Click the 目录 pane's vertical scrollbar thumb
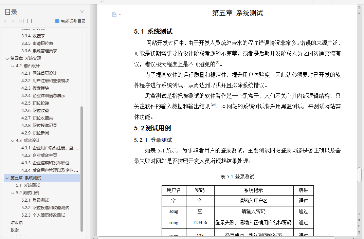Image resolution: width=364 pixels, height=239 pixels. pos(81,169)
